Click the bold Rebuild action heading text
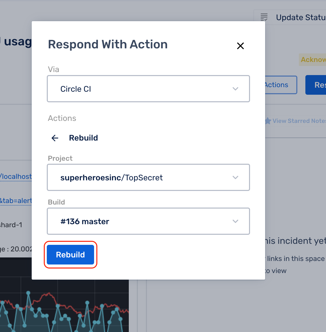 tap(83, 138)
